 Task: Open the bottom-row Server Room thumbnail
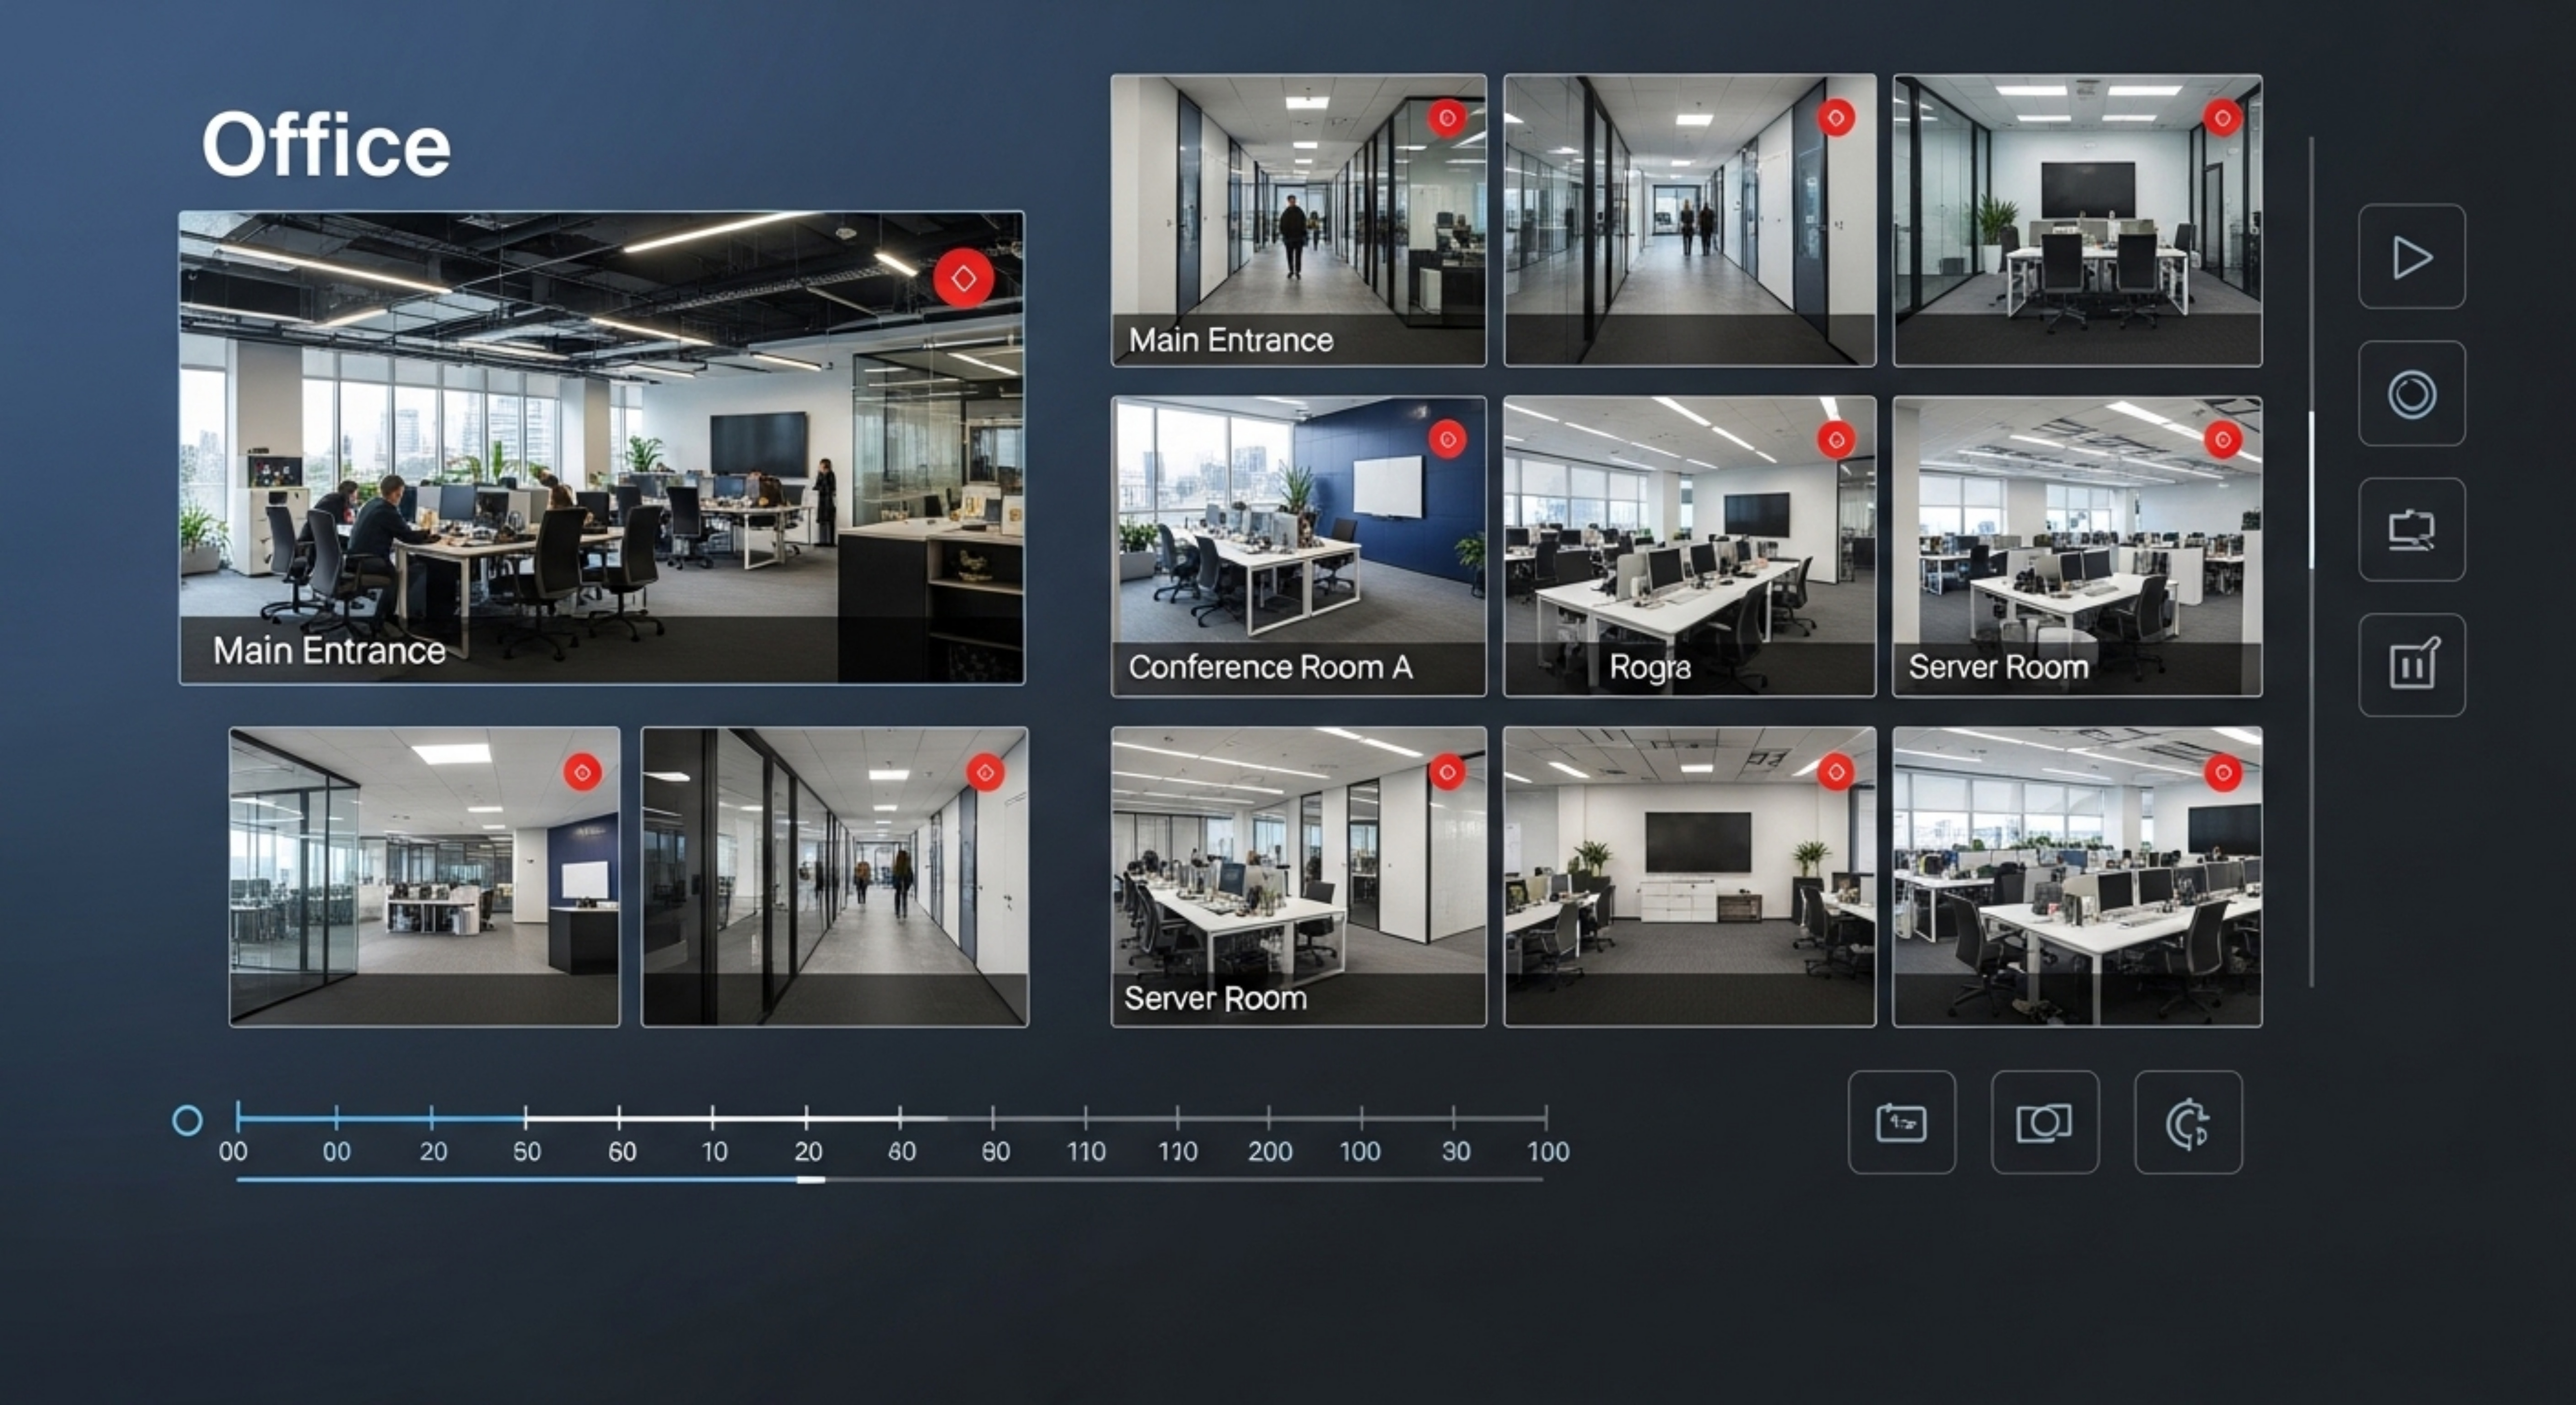coord(1298,876)
